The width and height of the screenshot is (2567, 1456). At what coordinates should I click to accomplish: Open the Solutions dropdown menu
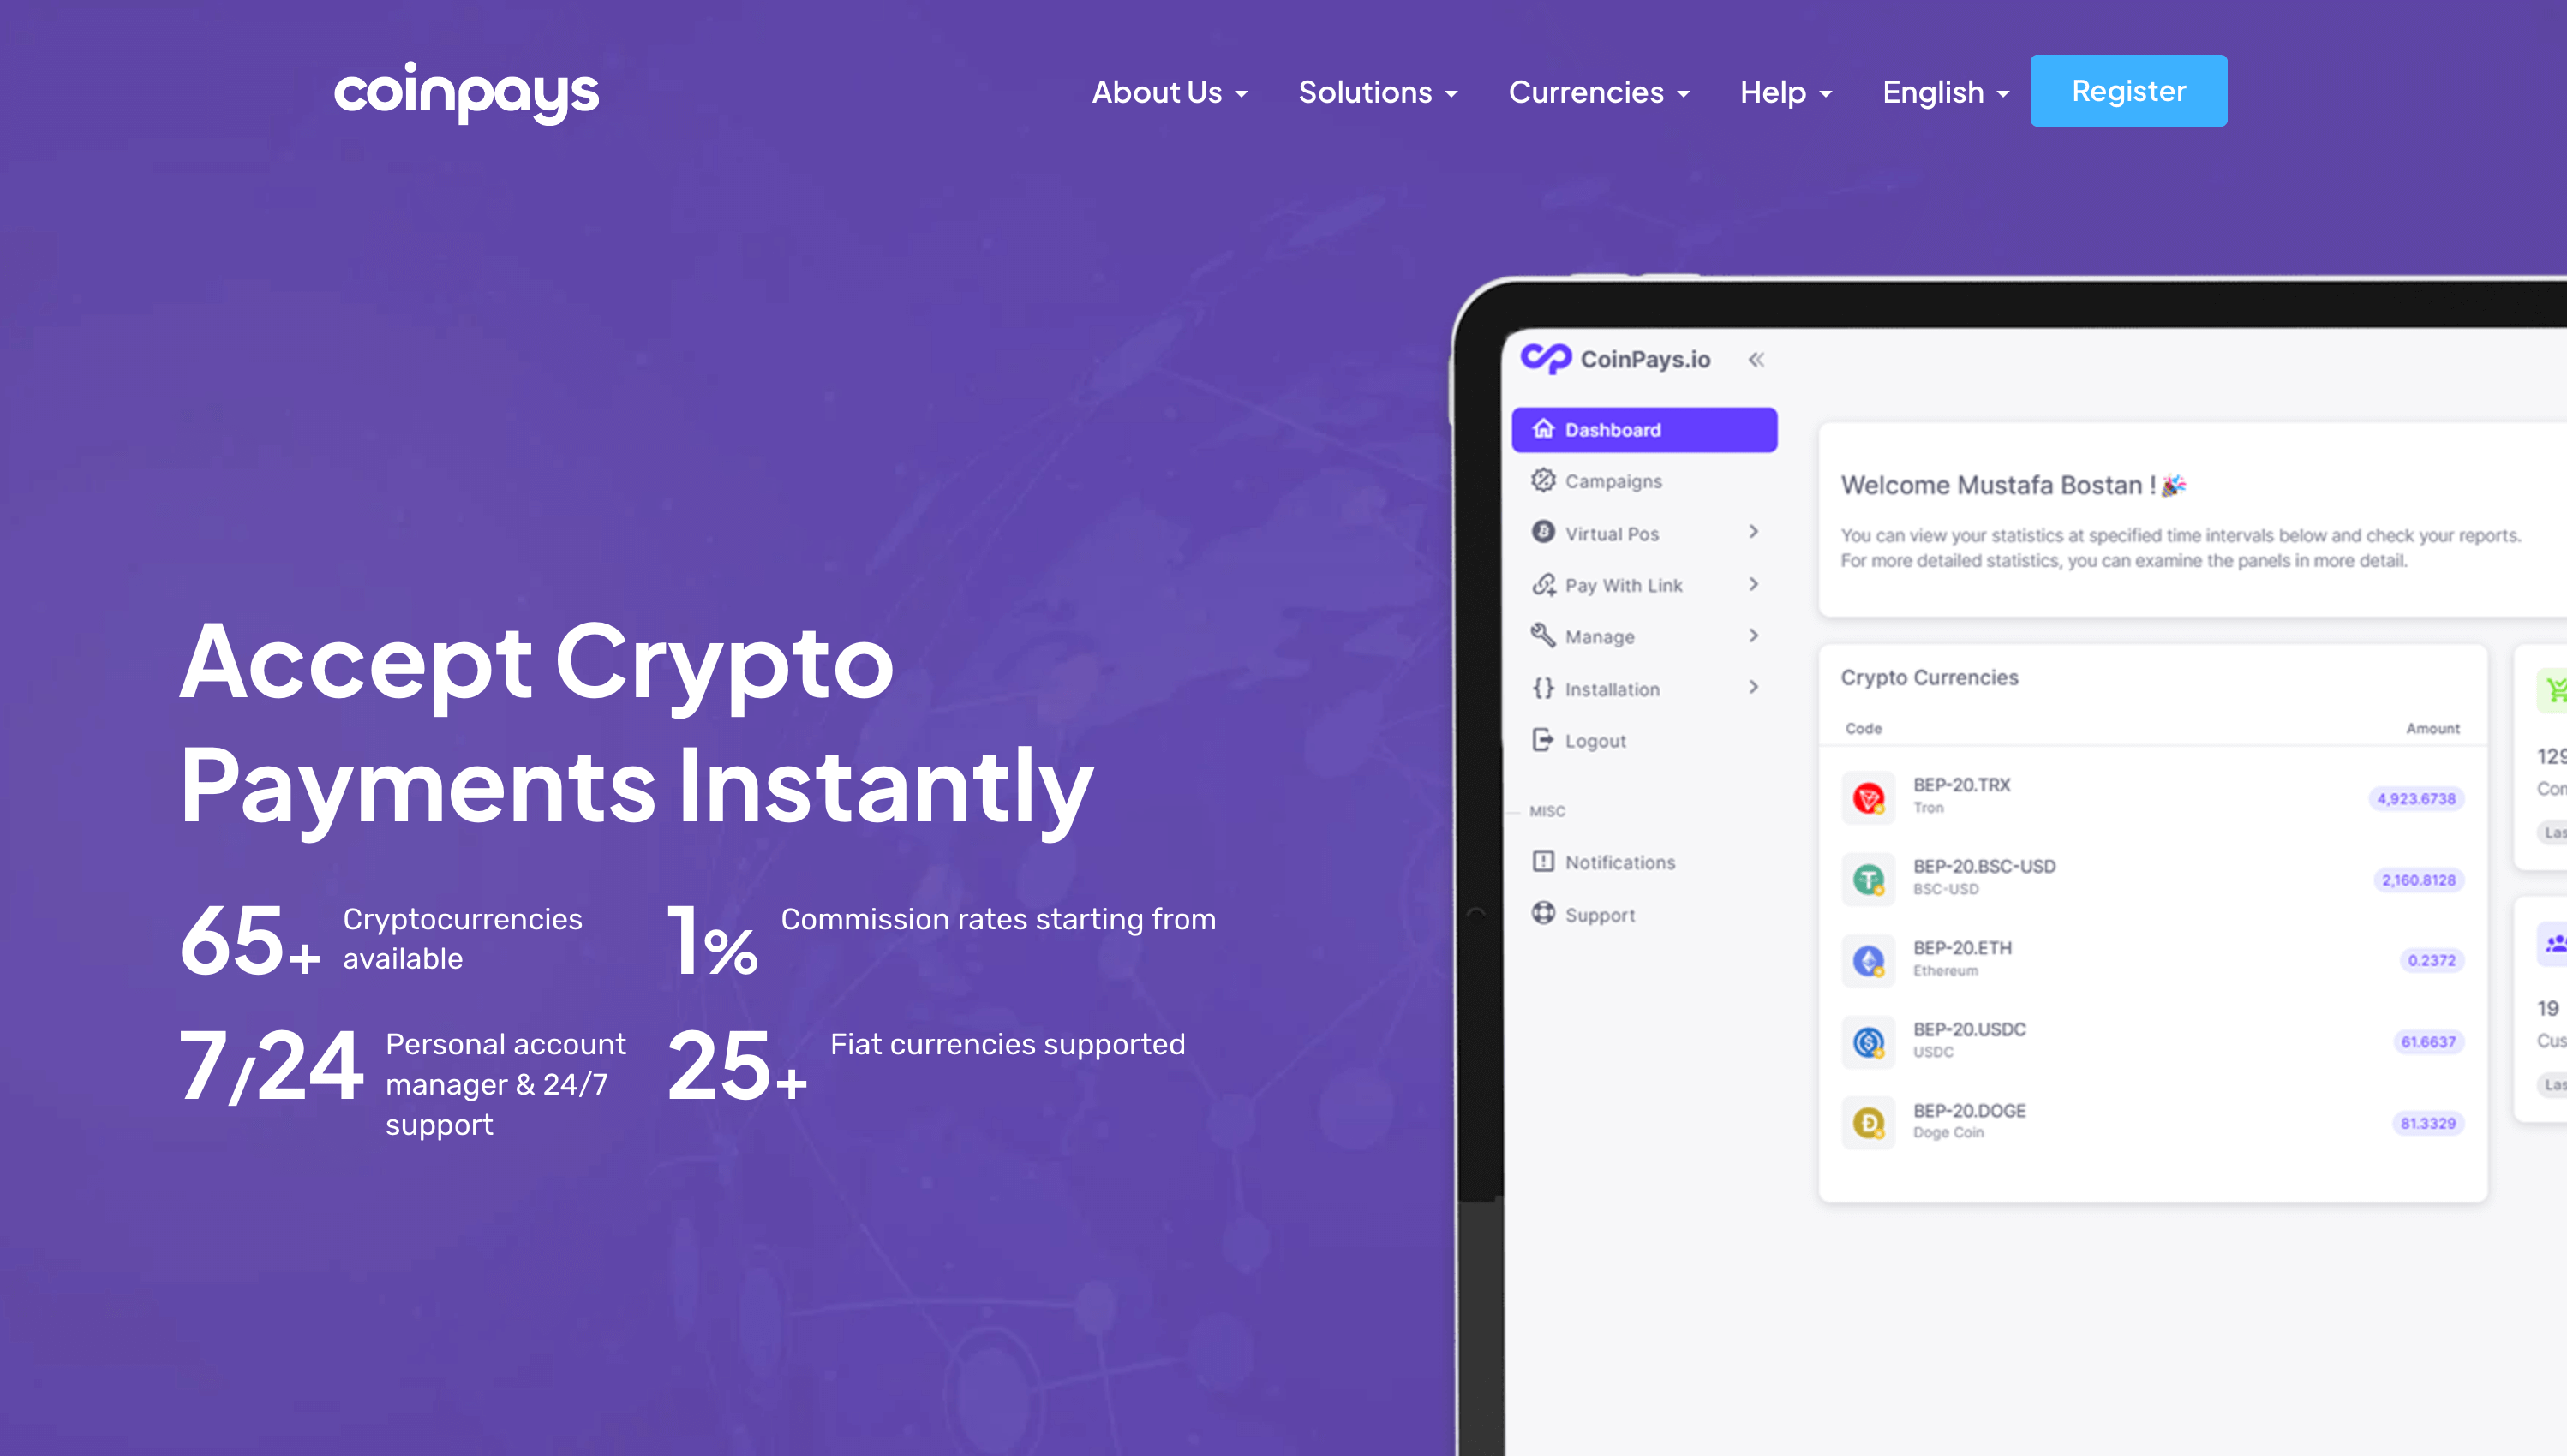point(1377,92)
